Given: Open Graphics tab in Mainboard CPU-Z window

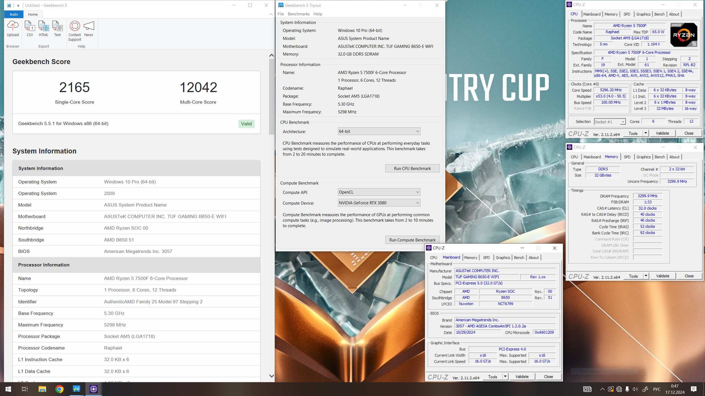Looking at the screenshot, I should coord(503,257).
